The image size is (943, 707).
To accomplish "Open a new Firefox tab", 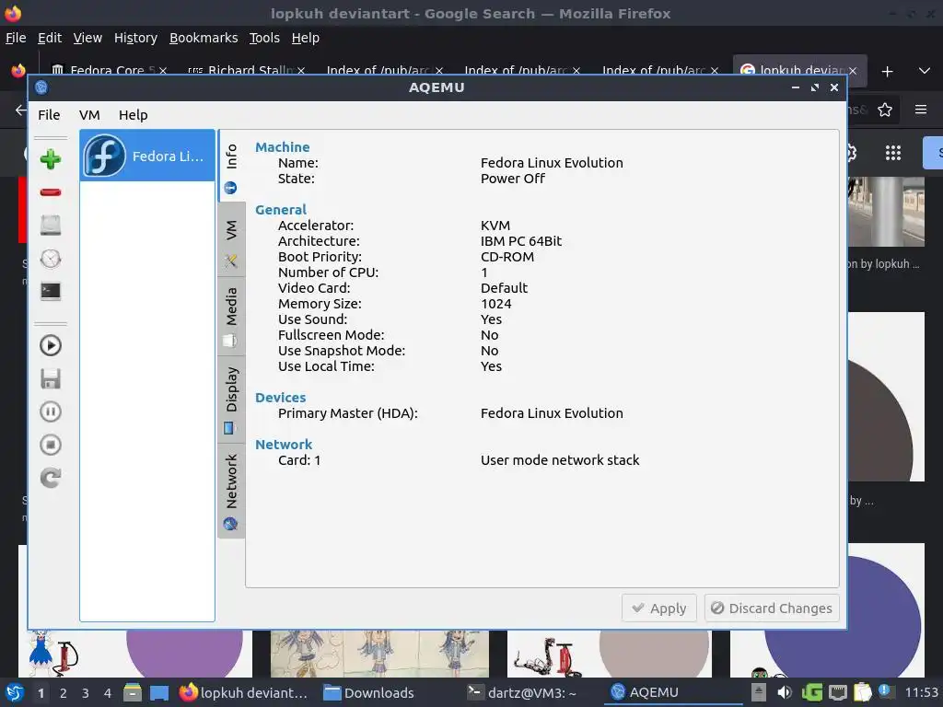I will pos(887,71).
